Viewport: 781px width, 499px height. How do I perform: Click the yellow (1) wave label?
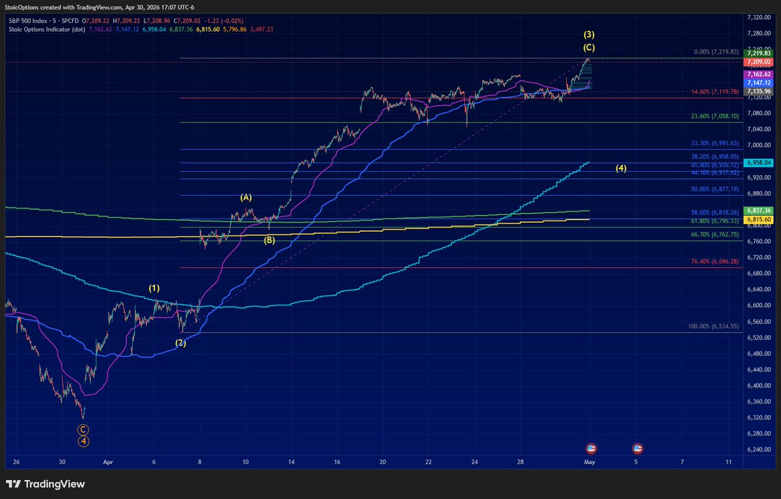pos(154,287)
